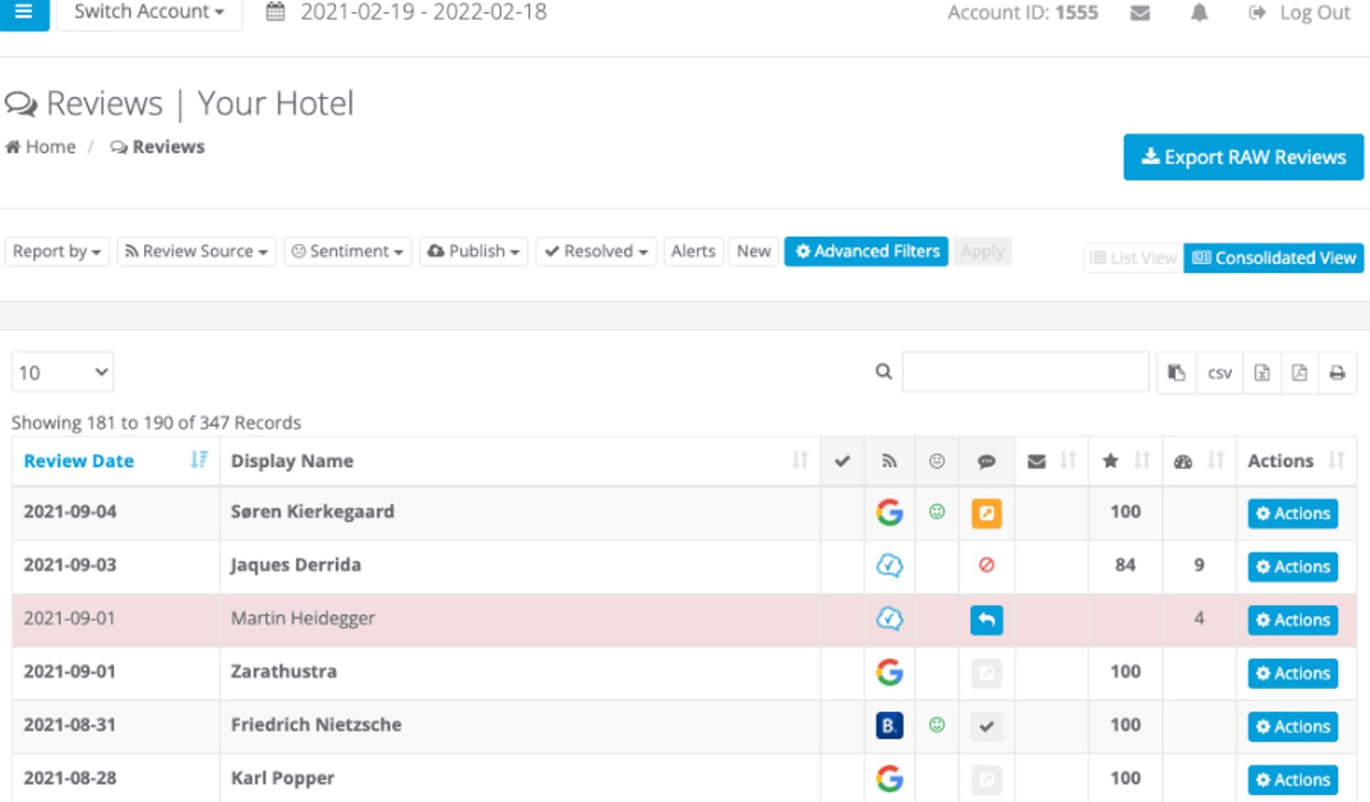
Task: Open Actions for Søren Kierkegaard
Action: tap(1293, 514)
